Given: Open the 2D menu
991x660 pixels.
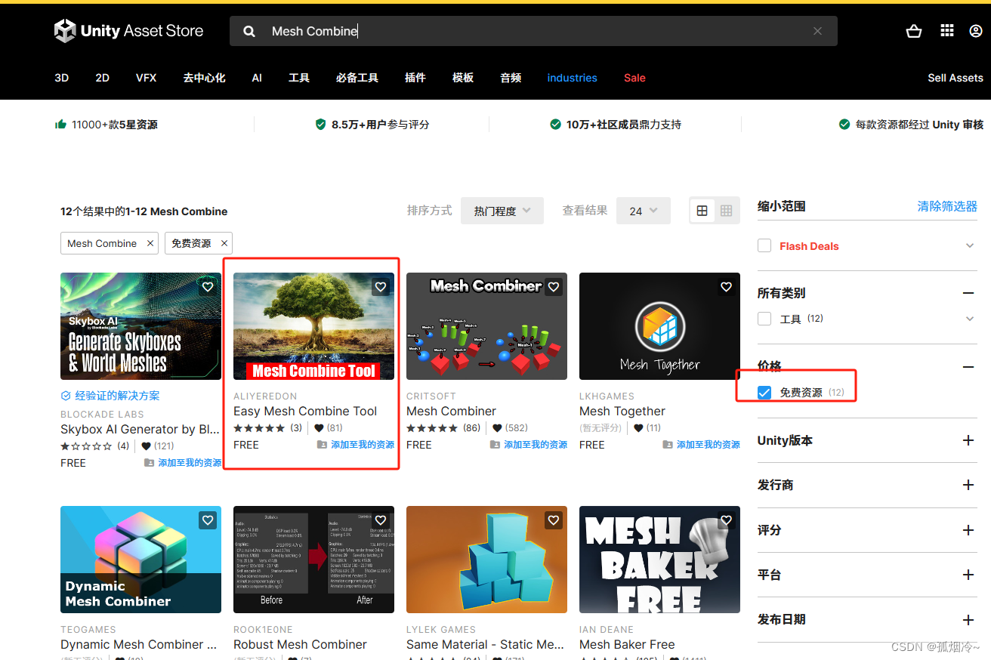Looking at the screenshot, I should [103, 78].
